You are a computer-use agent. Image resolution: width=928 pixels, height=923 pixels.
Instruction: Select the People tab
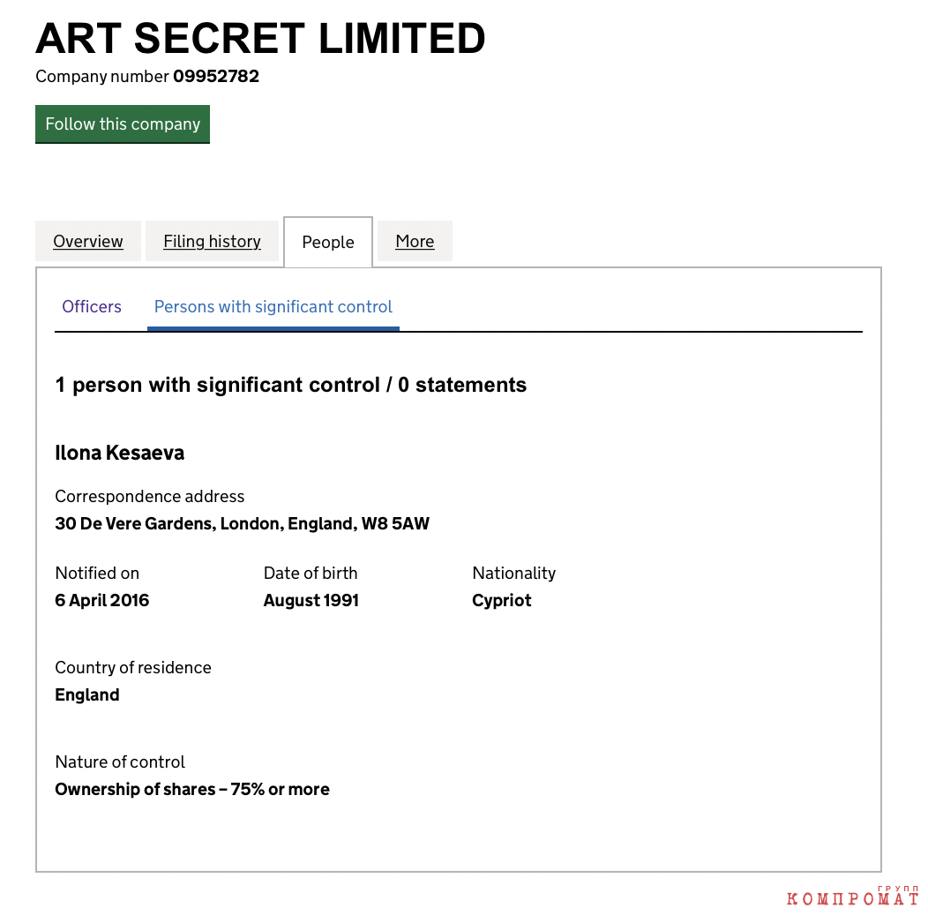click(x=328, y=242)
